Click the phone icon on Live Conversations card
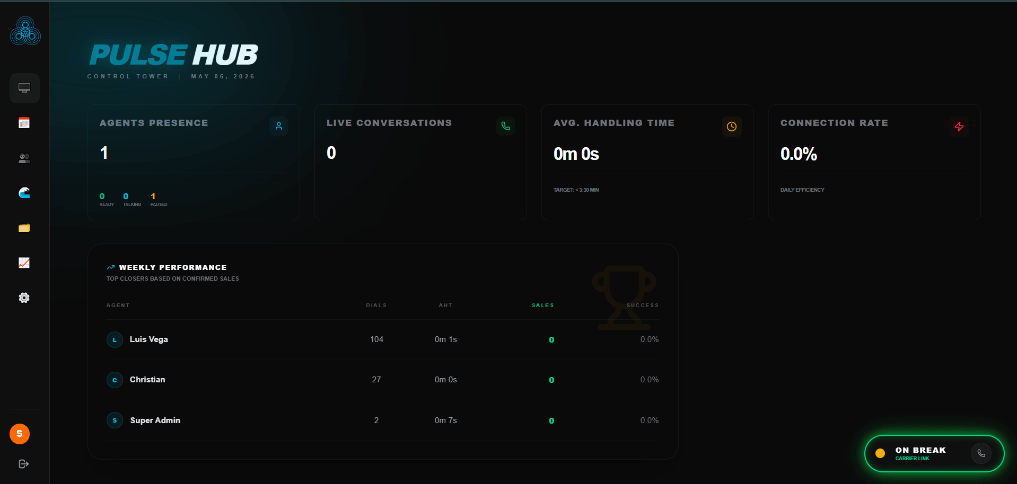Image resolution: width=1017 pixels, height=484 pixels. coord(505,126)
